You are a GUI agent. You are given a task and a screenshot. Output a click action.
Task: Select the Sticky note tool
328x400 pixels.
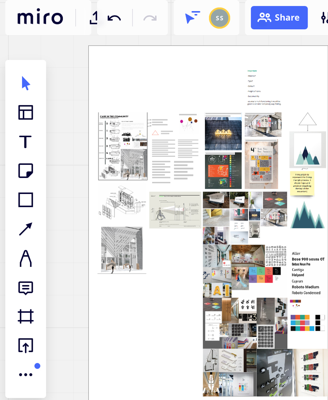pyautogui.click(x=26, y=171)
